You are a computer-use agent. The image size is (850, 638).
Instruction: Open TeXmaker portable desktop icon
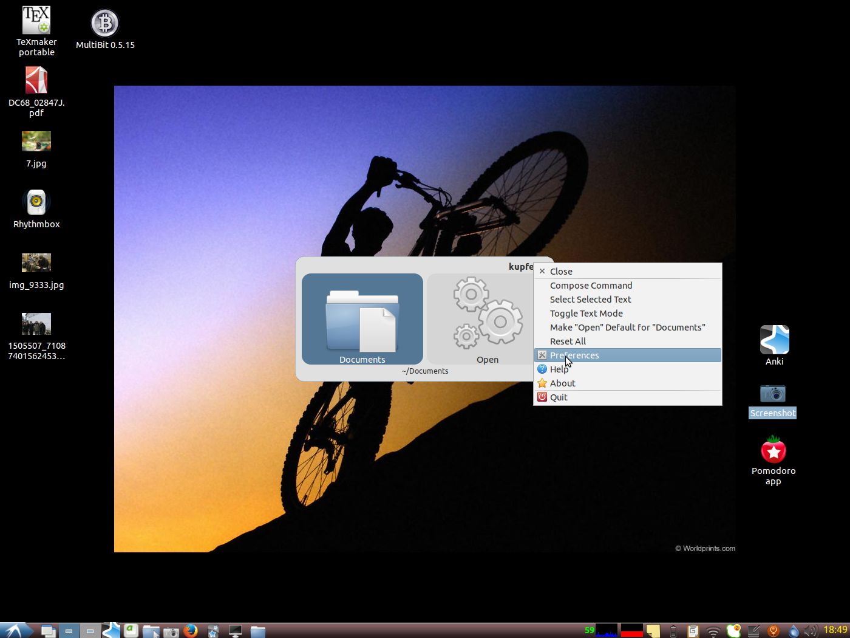click(x=36, y=21)
